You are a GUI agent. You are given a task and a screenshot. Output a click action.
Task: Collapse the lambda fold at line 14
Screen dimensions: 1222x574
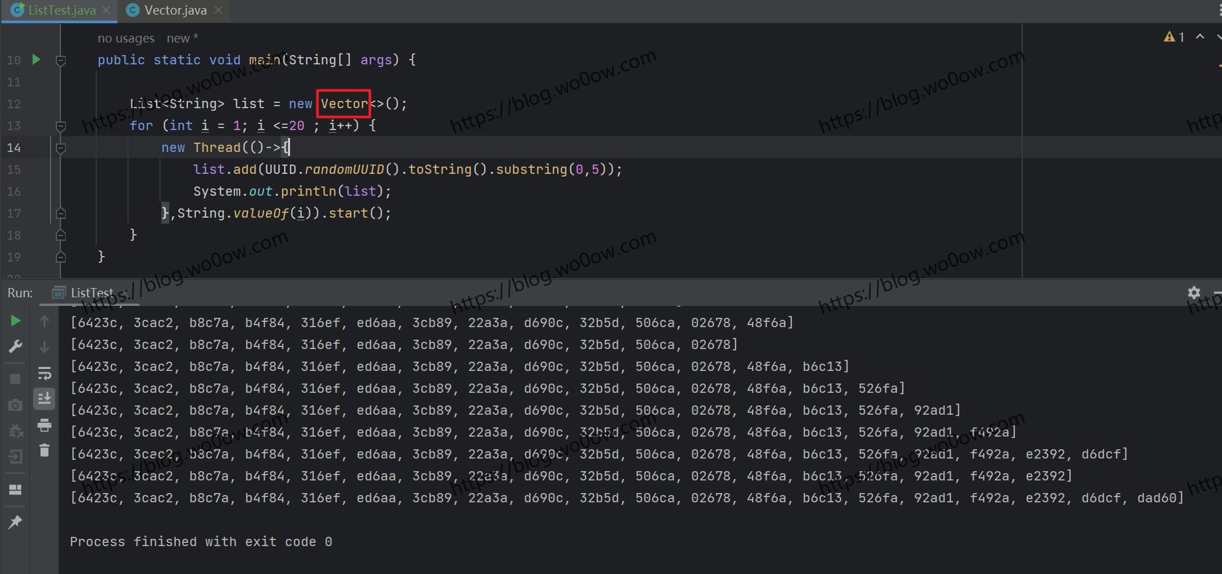pyautogui.click(x=60, y=148)
